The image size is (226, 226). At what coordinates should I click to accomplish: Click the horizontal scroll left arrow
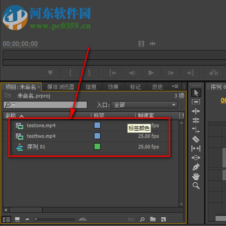[6, 210]
